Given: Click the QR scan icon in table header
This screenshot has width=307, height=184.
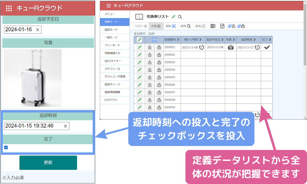Looking at the screenshot, I should tap(154, 40).
